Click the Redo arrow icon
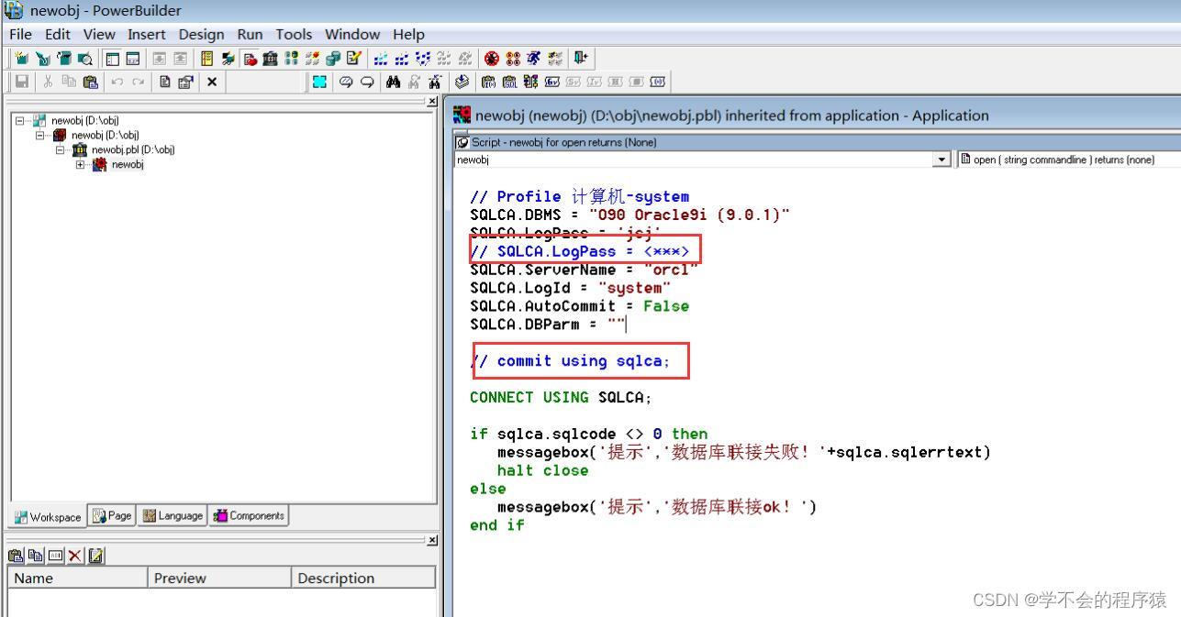The width and height of the screenshot is (1181, 617). pos(139,82)
